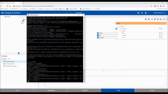Click the blue rule icon beside encoding row
Image resolution: width=168 pixels, height=94 pixels.
116,29
